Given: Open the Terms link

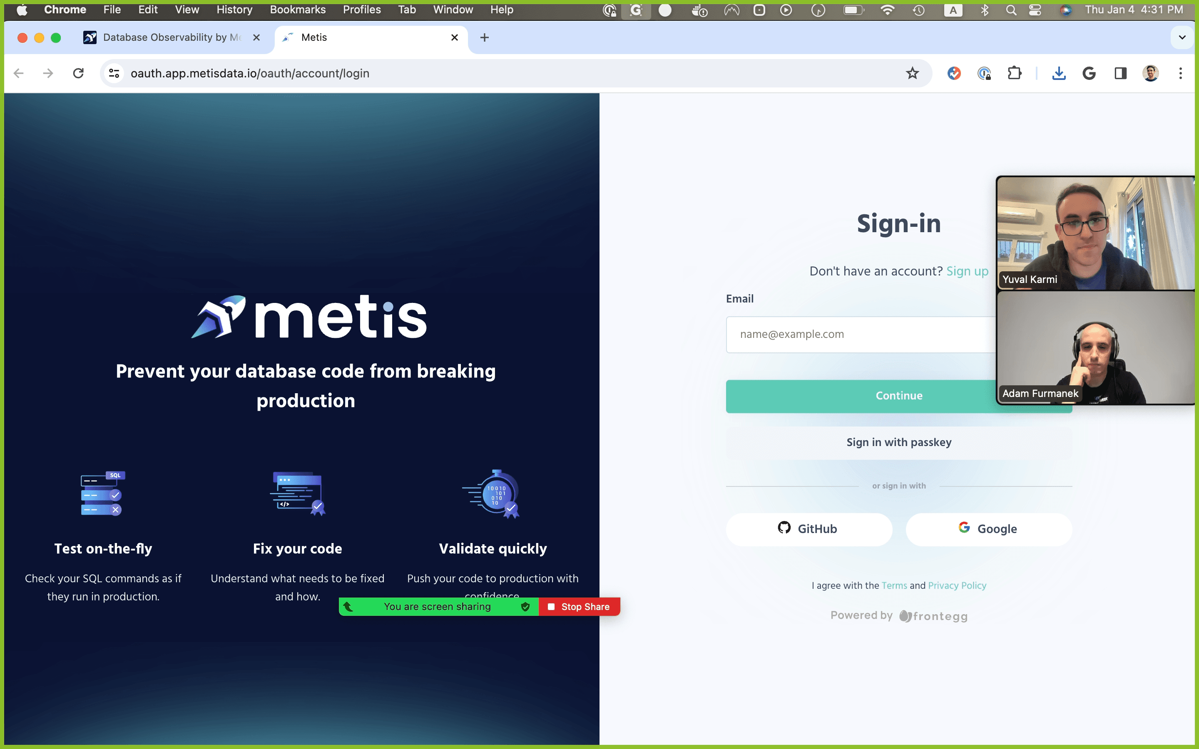Looking at the screenshot, I should [894, 585].
